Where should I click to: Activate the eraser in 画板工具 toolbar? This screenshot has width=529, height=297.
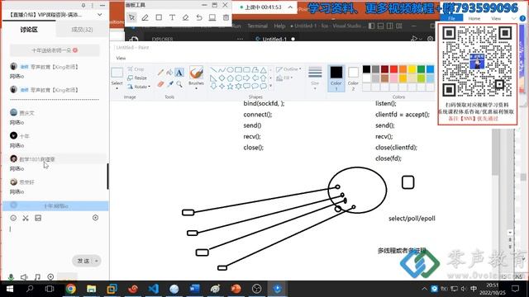pos(185,17)
